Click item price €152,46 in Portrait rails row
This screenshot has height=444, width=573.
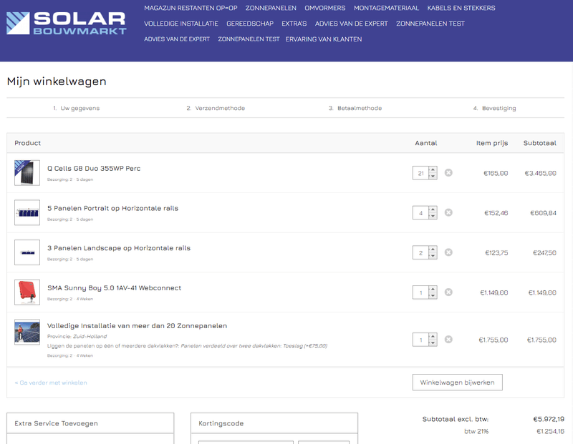point(496,213)
